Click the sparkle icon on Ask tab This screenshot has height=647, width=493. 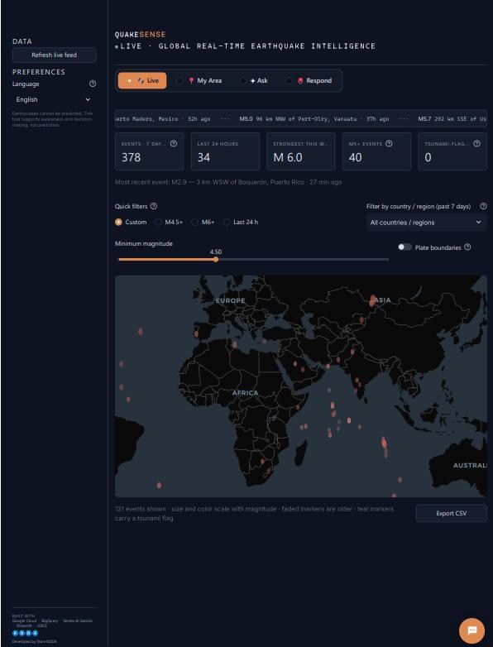click(x=253, y=80)
